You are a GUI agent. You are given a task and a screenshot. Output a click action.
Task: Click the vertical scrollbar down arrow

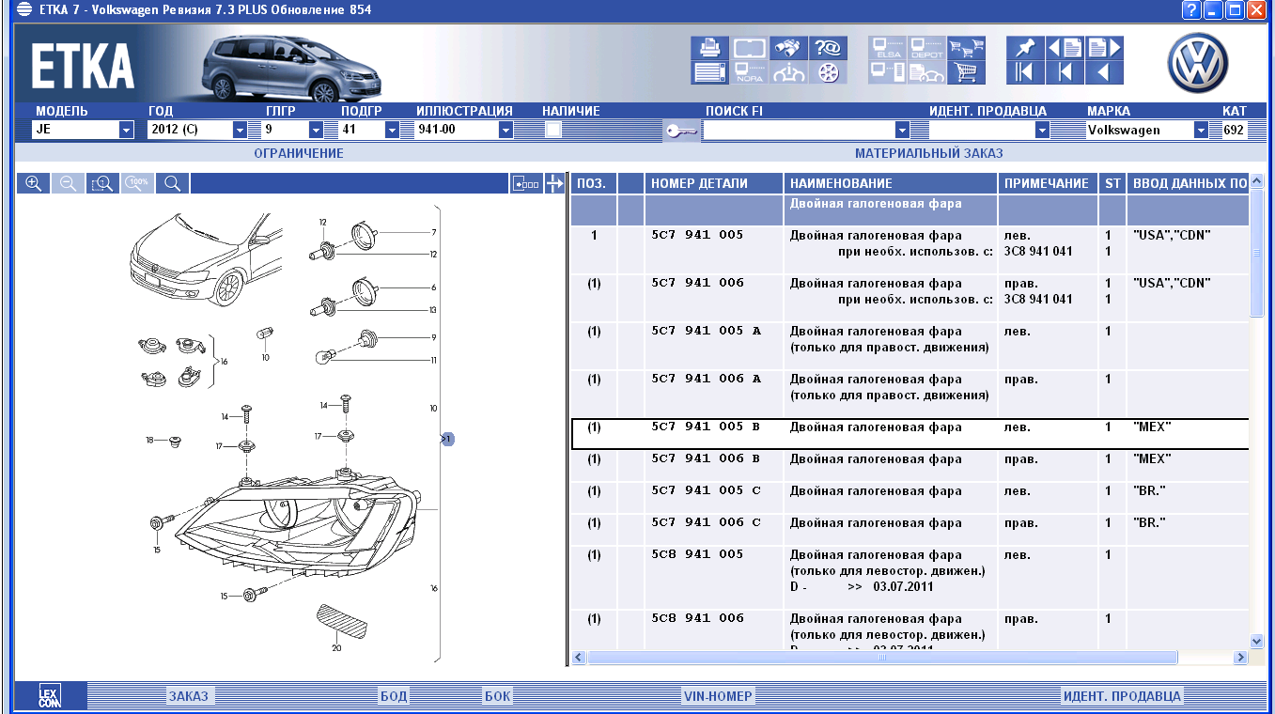[1257, 641]
